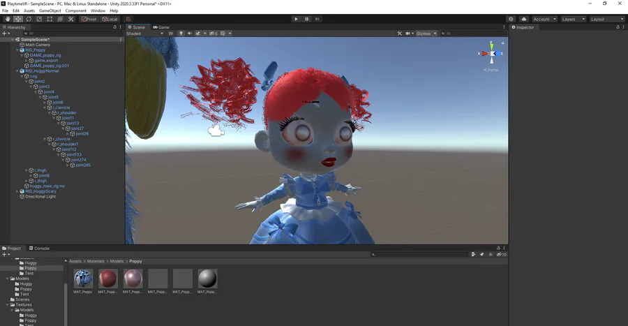Collapse the RIG_HuggyNormal object
Viewport: 628px width, 326px height.
(17, 71)
